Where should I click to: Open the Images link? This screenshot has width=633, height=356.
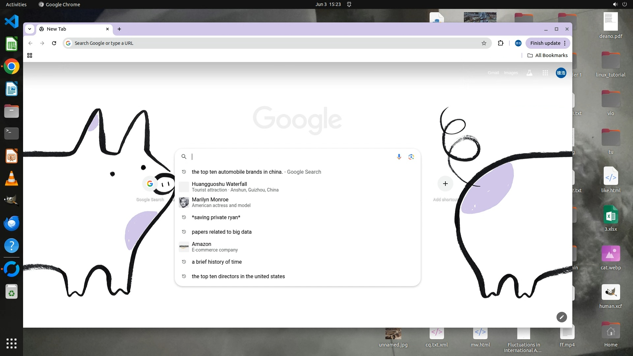(x=511, y=73)
